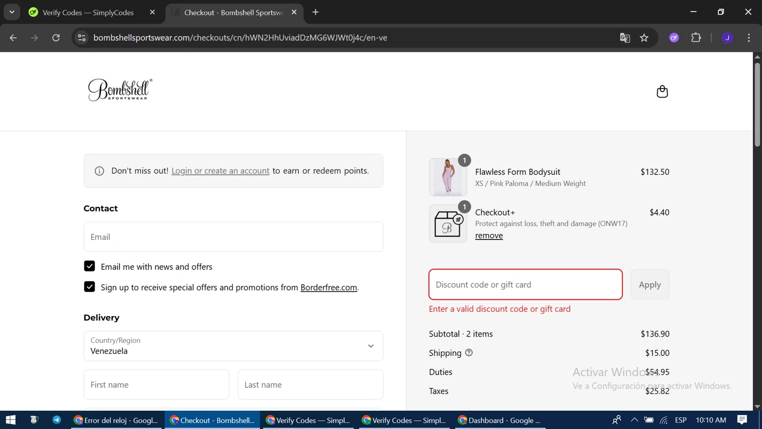View site information in the address bar

[x=82, y=38]
